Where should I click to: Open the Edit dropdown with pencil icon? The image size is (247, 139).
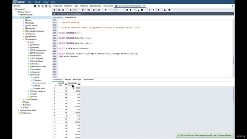(x=99, y=10)
